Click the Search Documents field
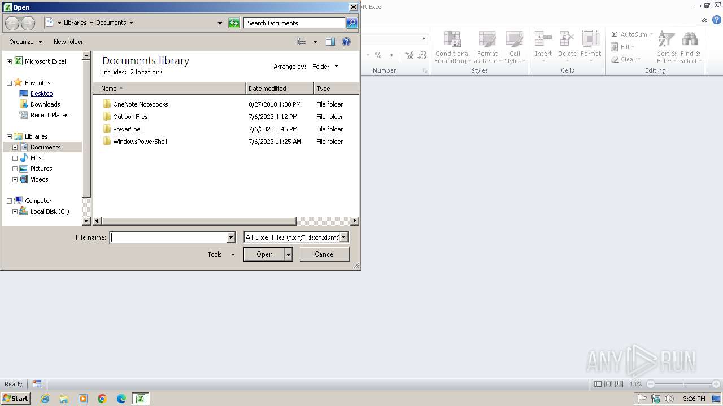The image size is (723, 406). pyautogui.click(x=295, y=23)
